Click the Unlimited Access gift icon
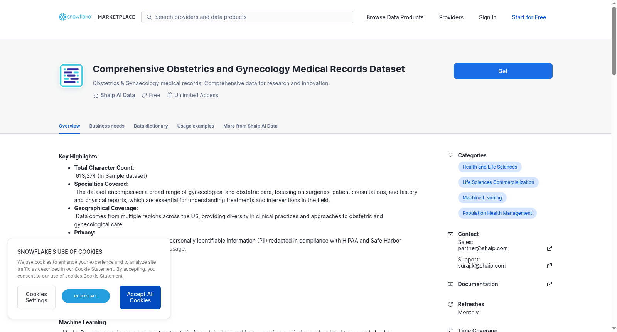 pyautogui.click(x=170, y=95)
